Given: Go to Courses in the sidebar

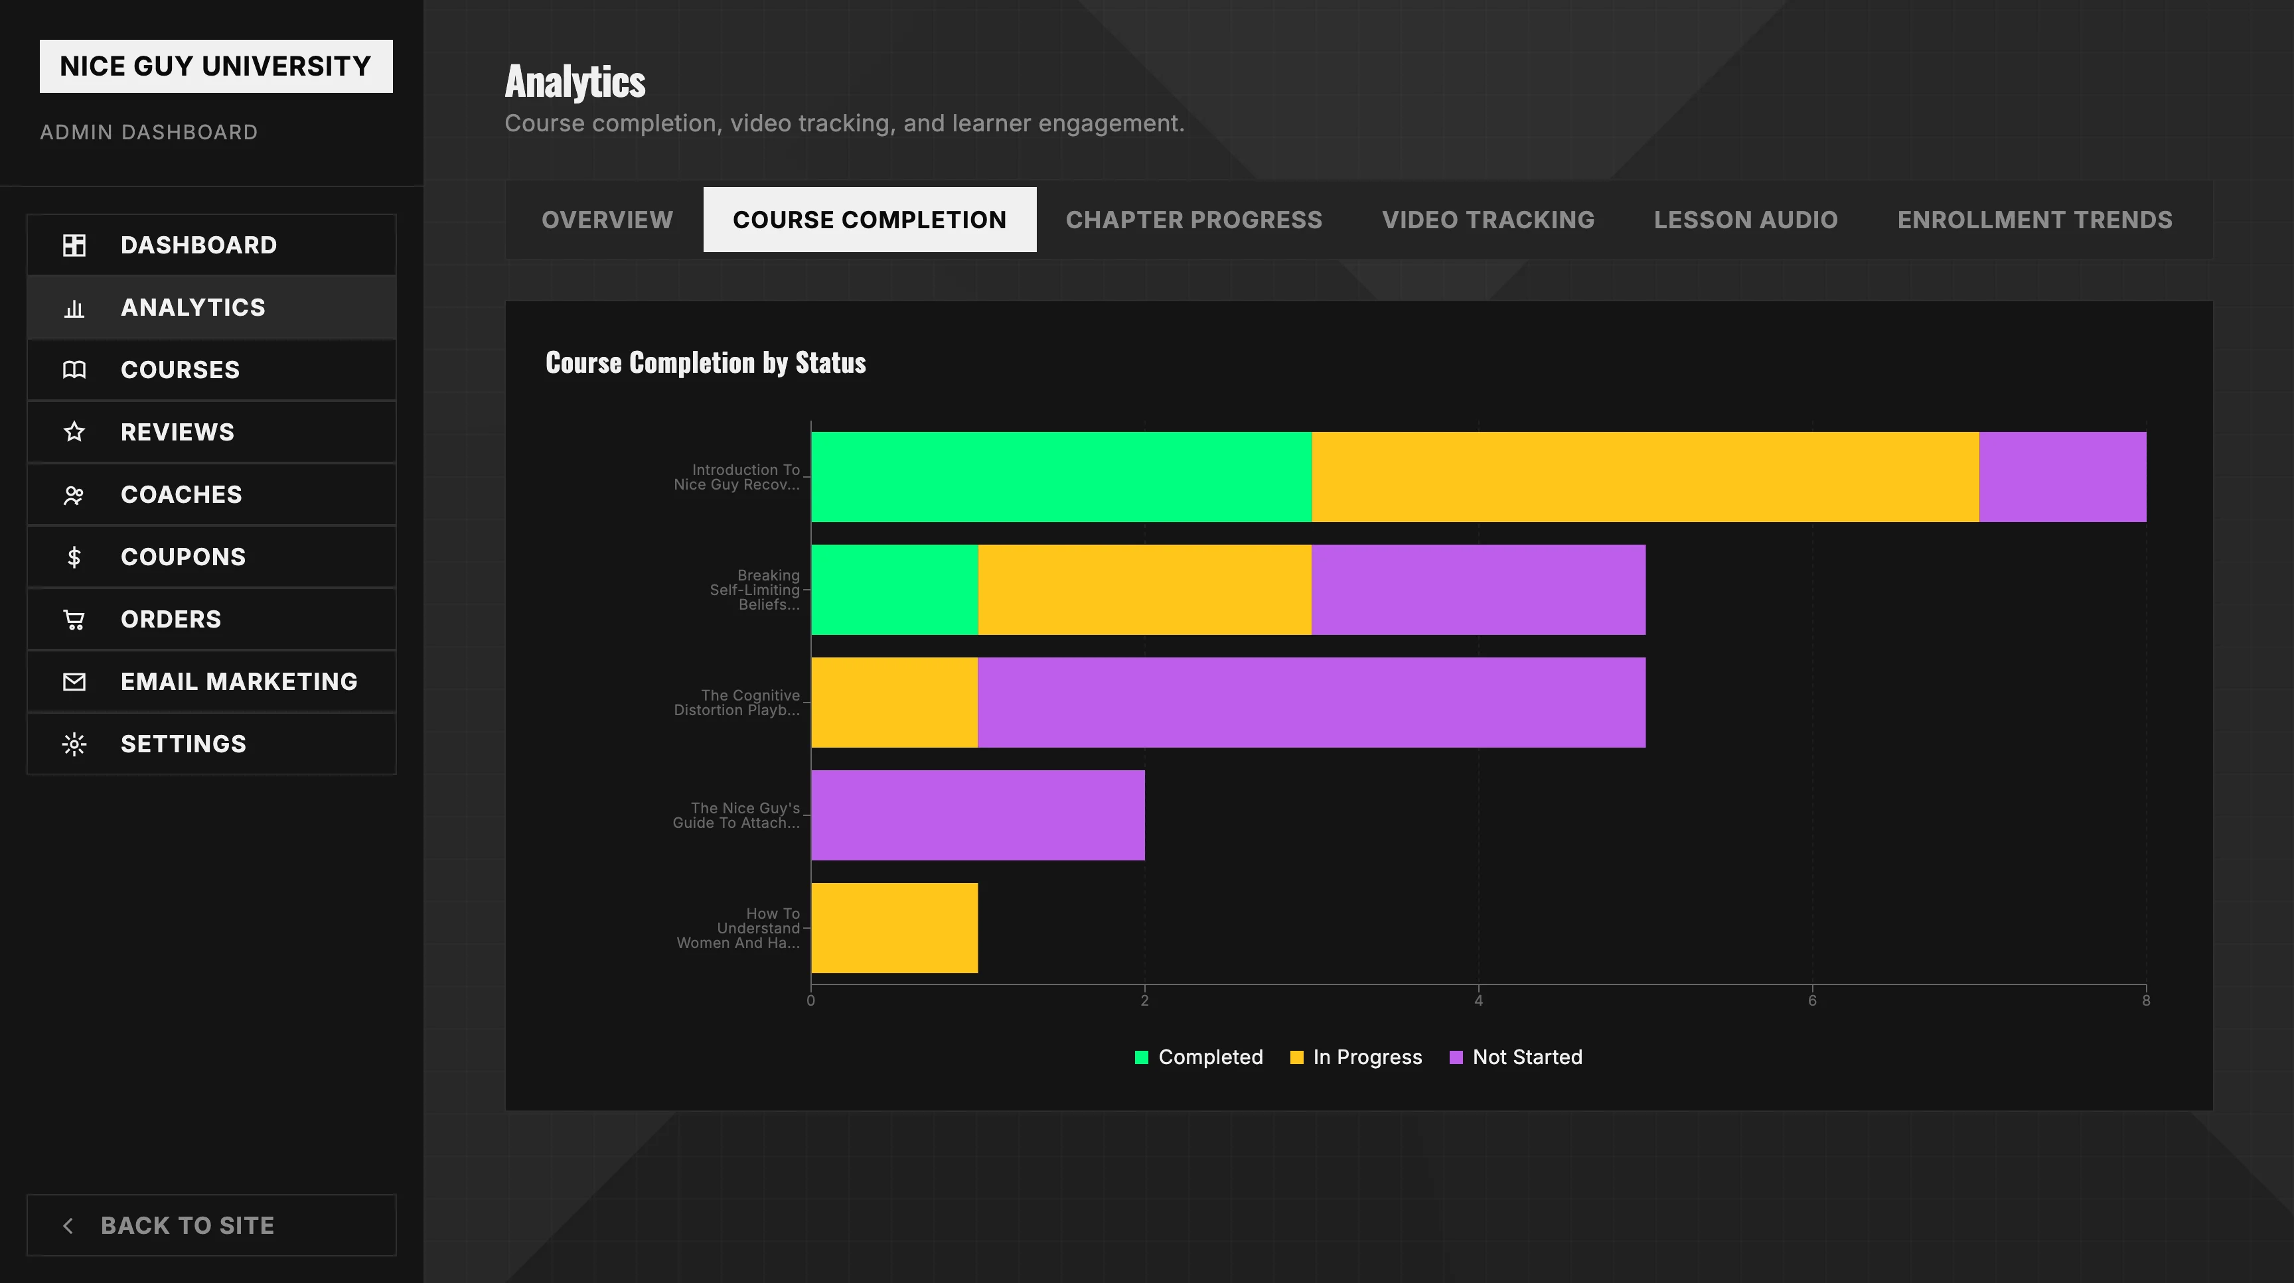Looking at the screenshot, I should tap(211, 370).
